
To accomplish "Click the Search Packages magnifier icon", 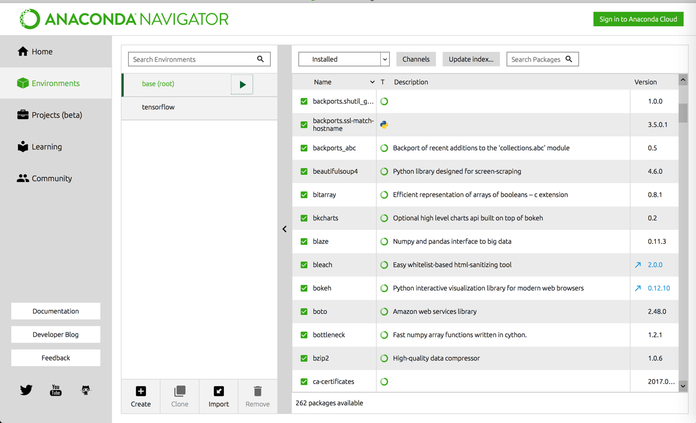I will pos(569,59).
